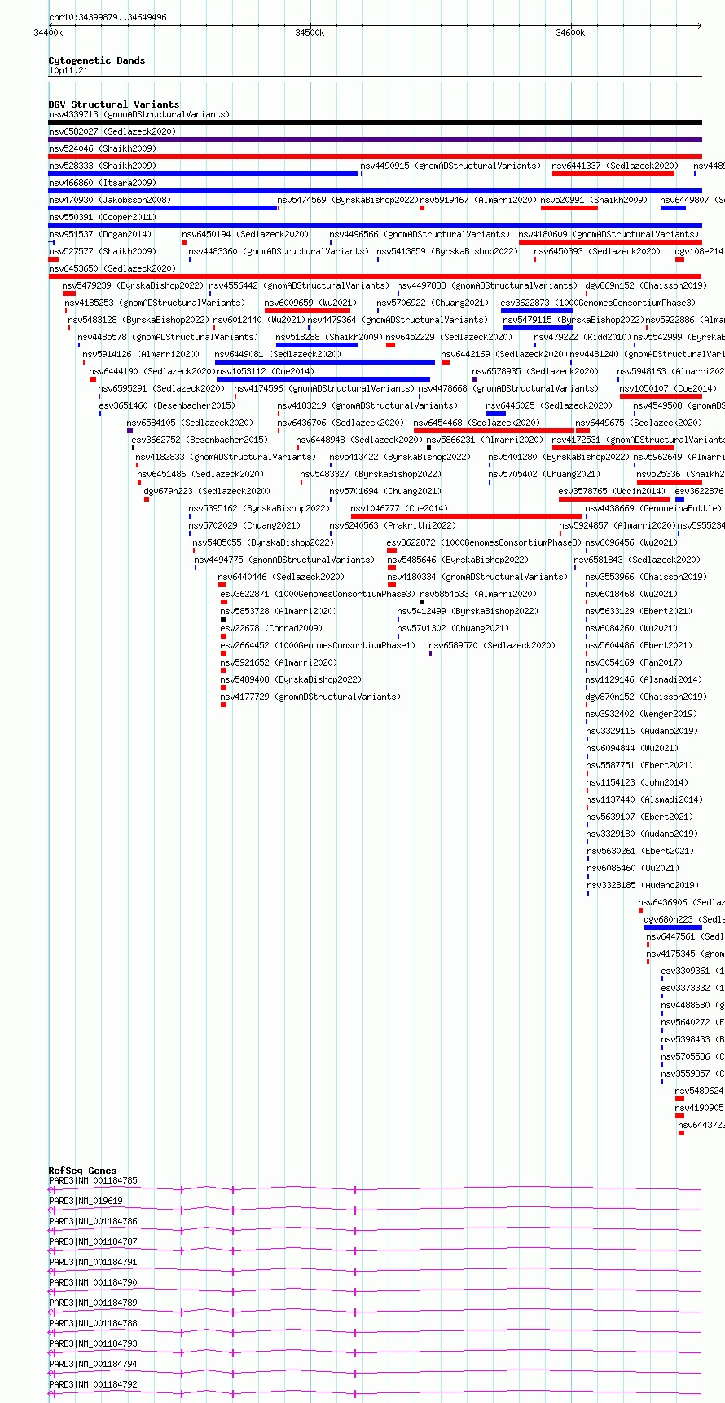Screen dimensions: 725x1403
Task: Open transcript PARD3|NM_001184792 label
Action: (x=93, y=1384)
